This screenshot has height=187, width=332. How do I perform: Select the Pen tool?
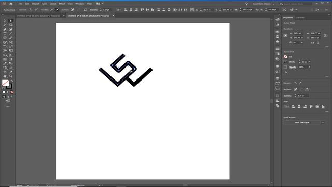pyautogui.click(x=5, y=29)
